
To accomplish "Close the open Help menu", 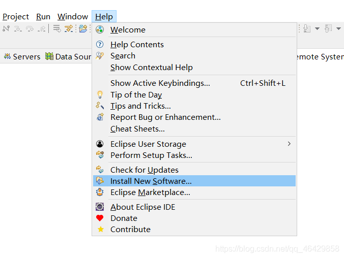I will tap(104, 17).
